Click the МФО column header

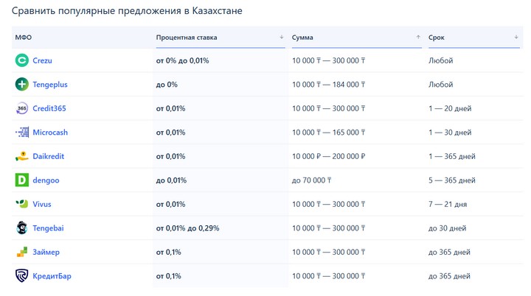pos(24,38)
